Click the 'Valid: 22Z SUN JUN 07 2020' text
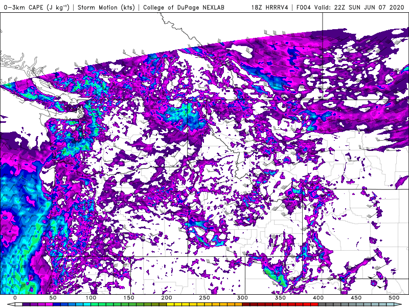Image resolution: width=409 pixels, height=307 pixels. [359, 7]
